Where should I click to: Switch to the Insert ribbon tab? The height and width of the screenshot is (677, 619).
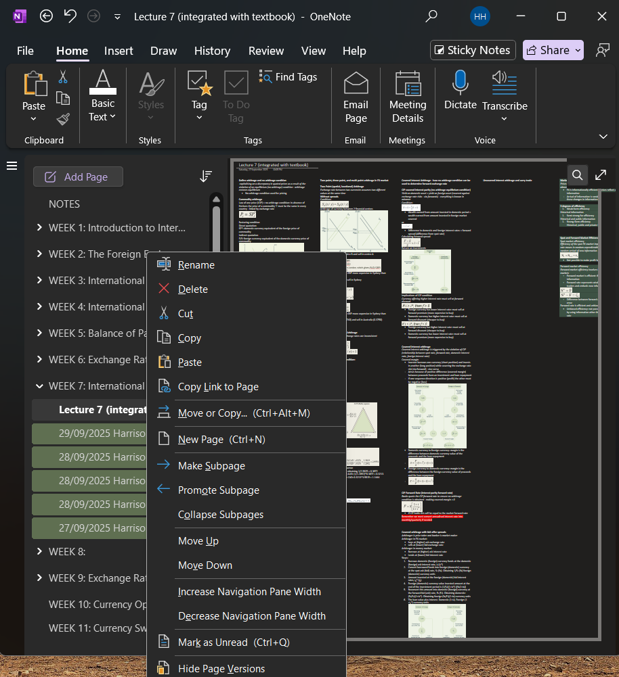[x=119, y=50]
